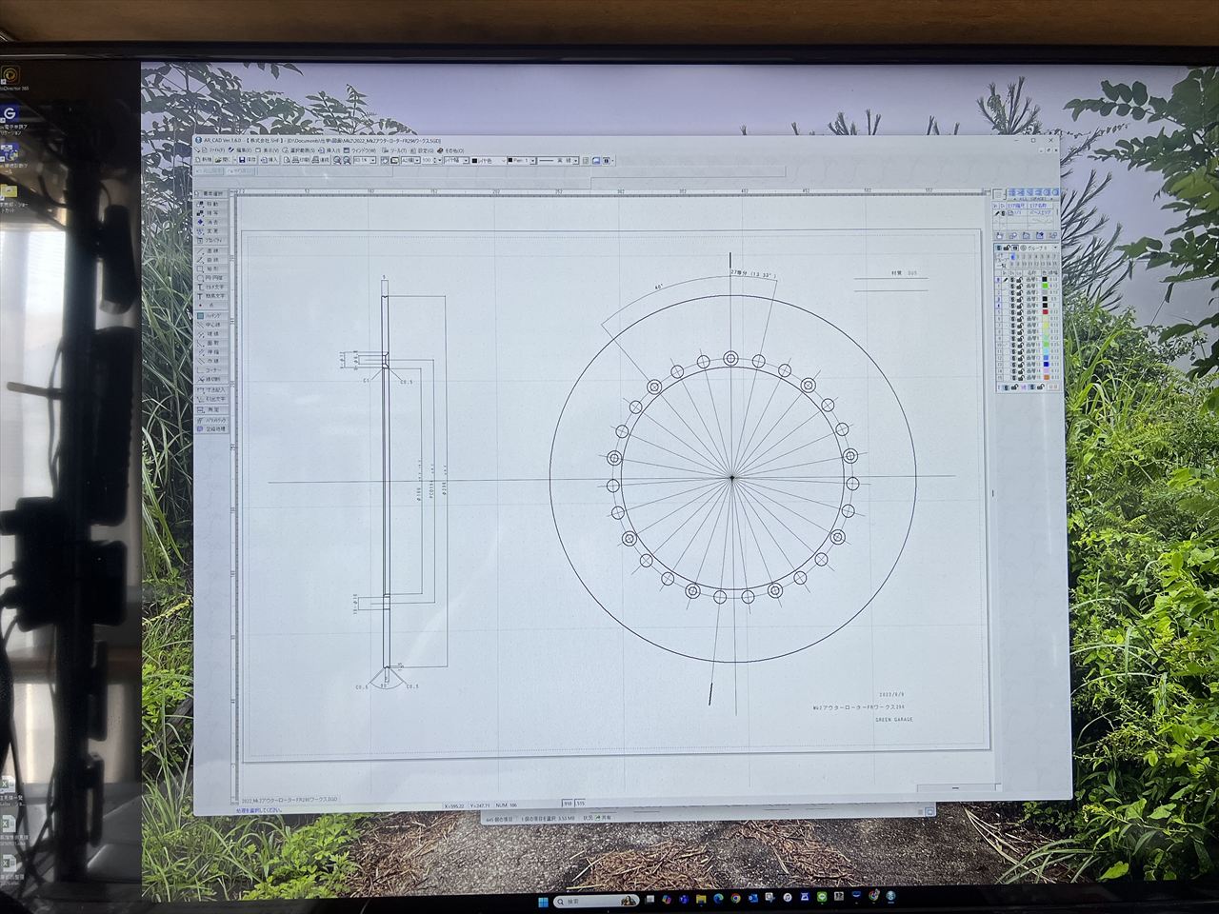
Task: Select the 寸法記入 (dimension) tool
Action: click(211, 390)
